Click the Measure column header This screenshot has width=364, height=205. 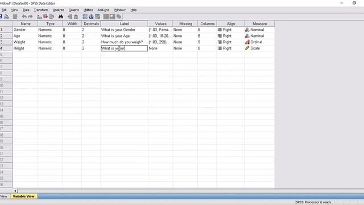point(259,24)
